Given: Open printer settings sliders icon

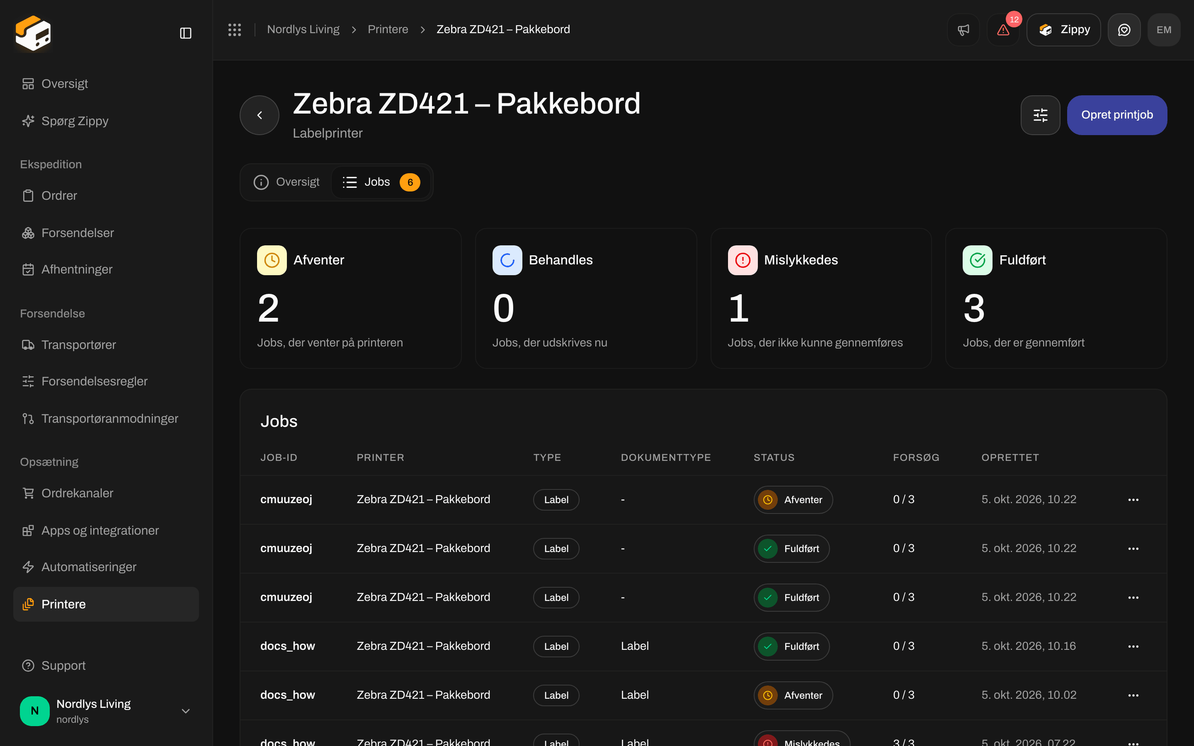Looking at the screenshot, I should coord(1040,115).
